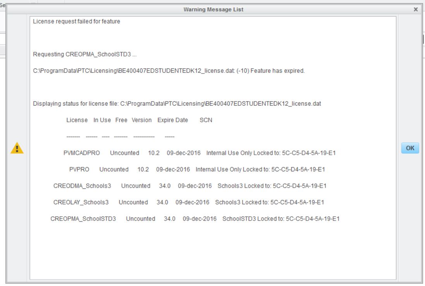This screenshot has height=286, width=425.
Task: Select the PVMCADPRO license row name
Action: pos(82,153)
